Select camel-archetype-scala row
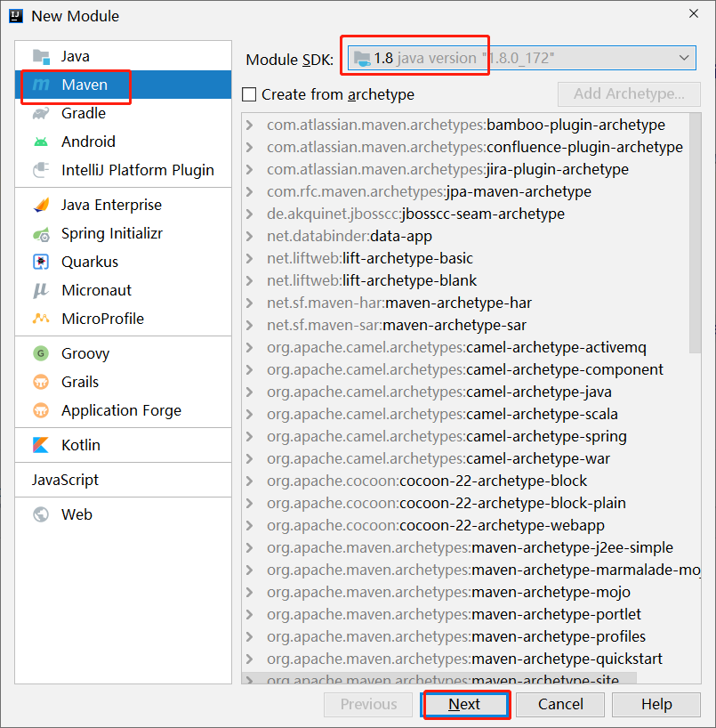 click(465, 415)
